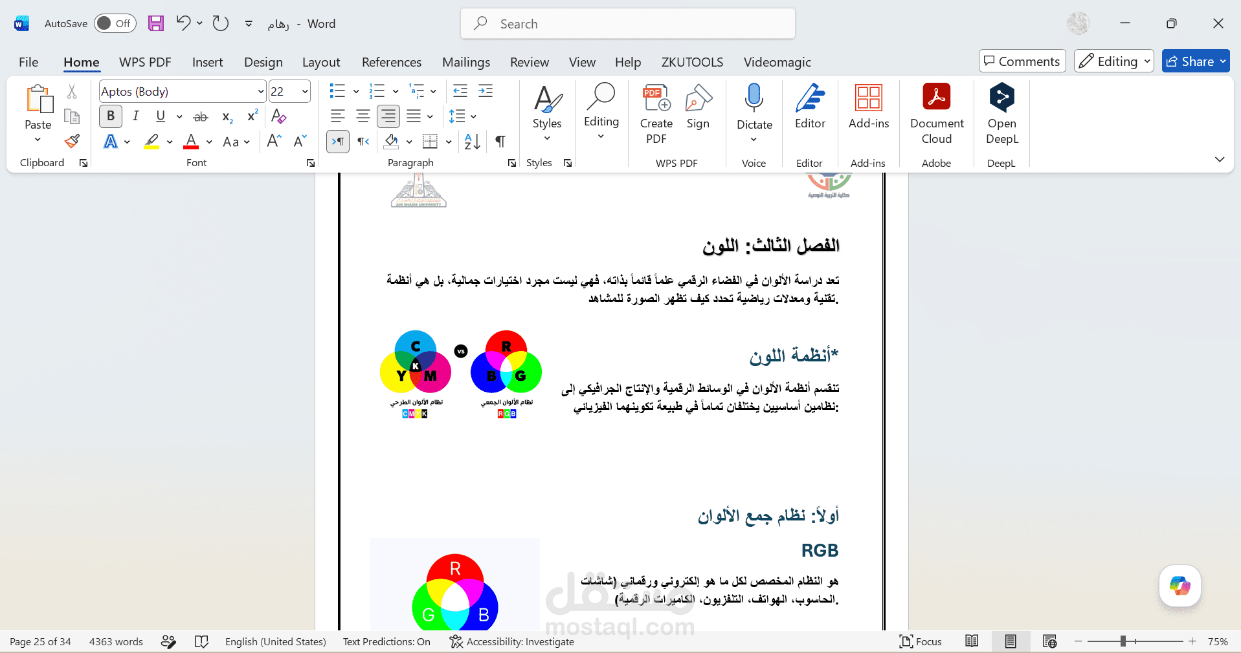
Task: Expand the font name dropdown
Action: click(x=261, y=92)
